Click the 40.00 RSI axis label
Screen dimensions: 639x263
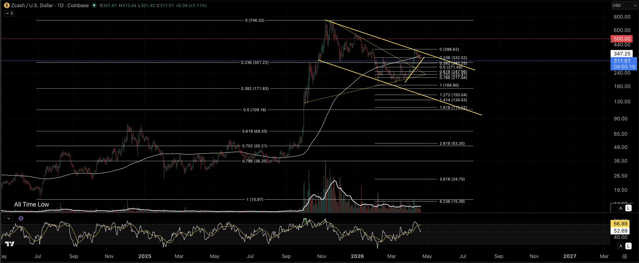click(x=620, y=237)
